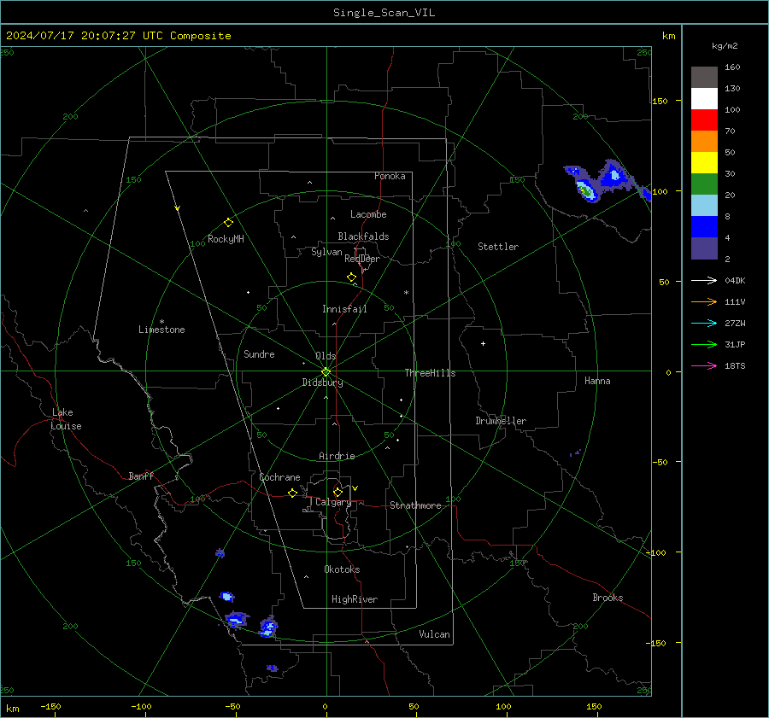This screenshot has height=718, width=769.
Task: Select the yellow diamond marker below Cochrane
Action: (x=292, y=493)
